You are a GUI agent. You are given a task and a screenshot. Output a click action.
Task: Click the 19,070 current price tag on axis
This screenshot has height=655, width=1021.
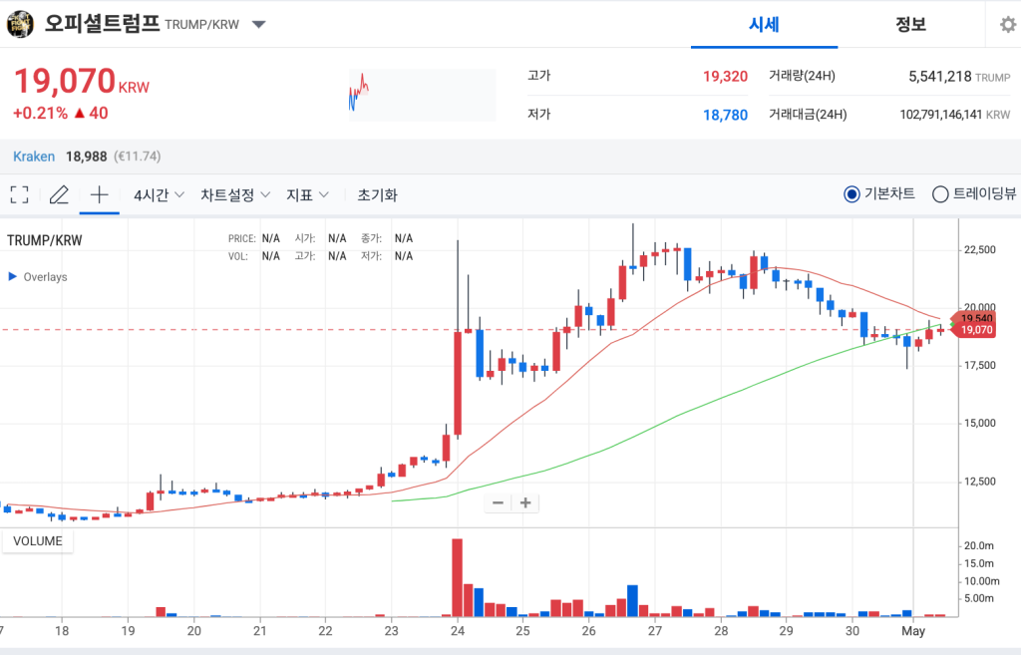coord(974,330)
